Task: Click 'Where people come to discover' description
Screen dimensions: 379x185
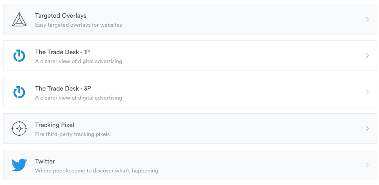Action: pos(97,171)
